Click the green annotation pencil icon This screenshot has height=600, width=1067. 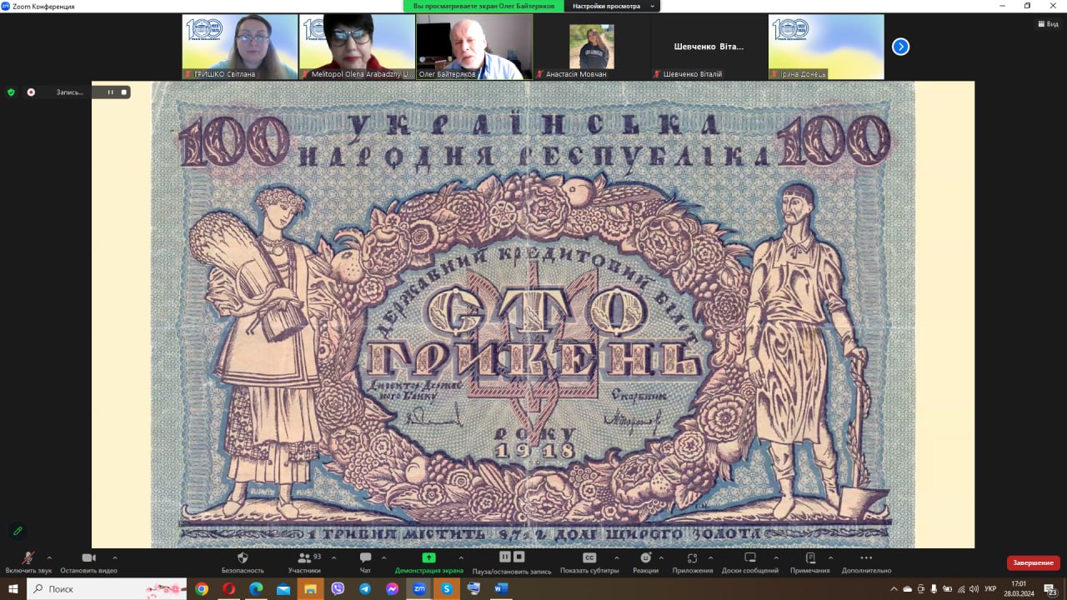coord(18,531)
